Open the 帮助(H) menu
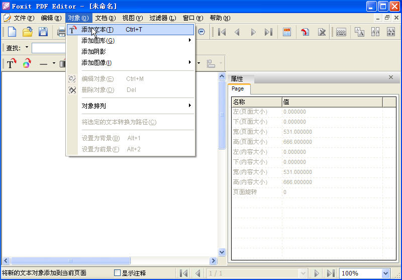 220,18
